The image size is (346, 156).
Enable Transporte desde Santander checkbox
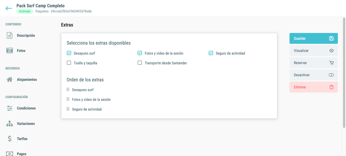140,63
